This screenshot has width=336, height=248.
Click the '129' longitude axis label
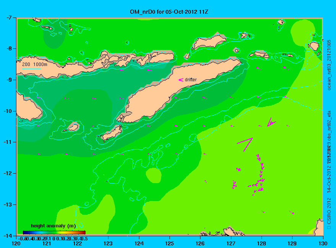[292, 243]
